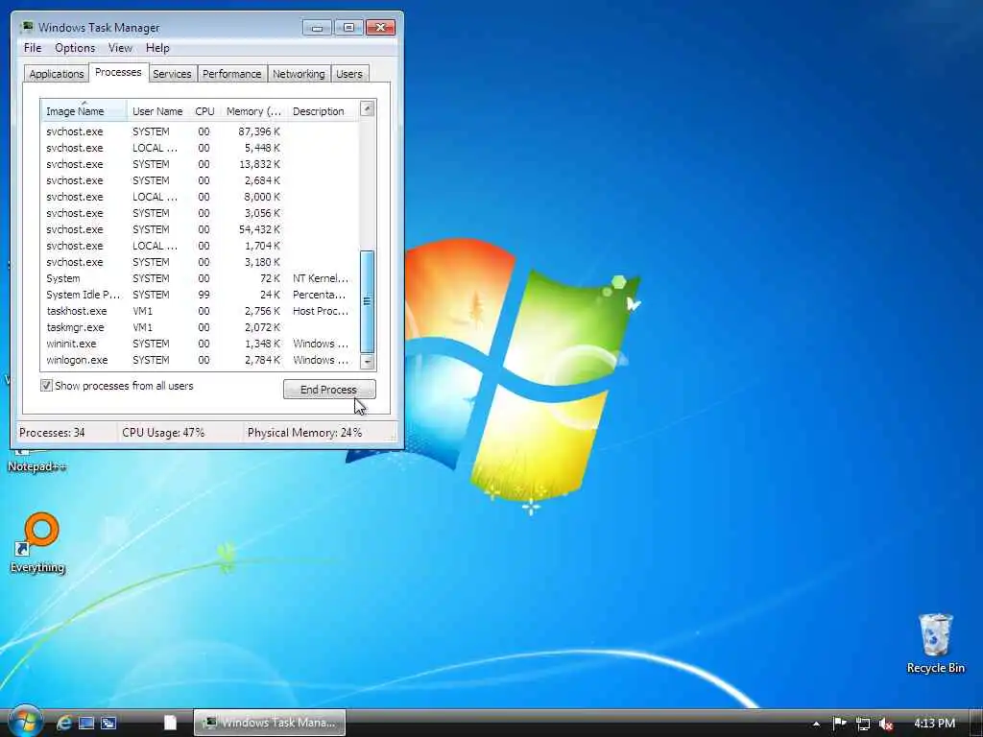Image resolution: width=983 pixels, height=737 pixels.
Task: Open the View menu
Action: coord(120,48)
